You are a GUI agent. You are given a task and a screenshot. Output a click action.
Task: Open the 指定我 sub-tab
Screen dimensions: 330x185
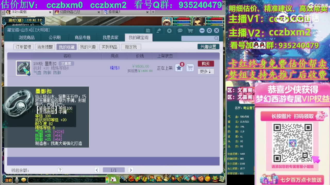131,47
